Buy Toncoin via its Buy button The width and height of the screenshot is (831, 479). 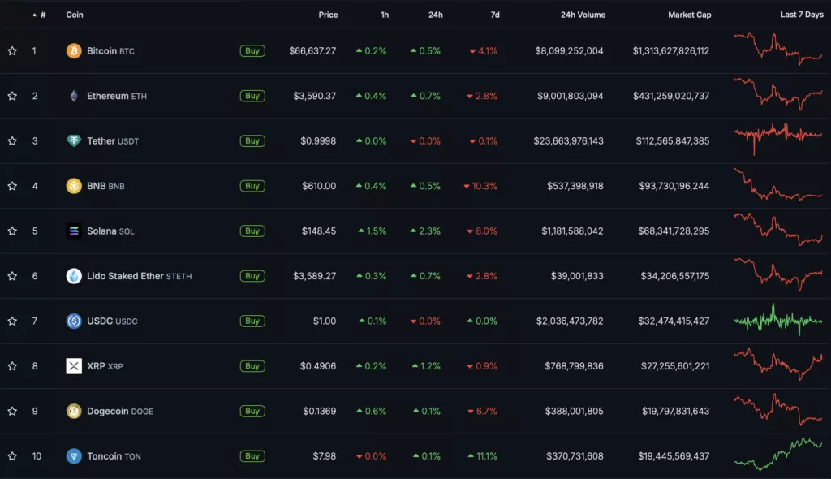pyautogui.click(x=252, y=456)
